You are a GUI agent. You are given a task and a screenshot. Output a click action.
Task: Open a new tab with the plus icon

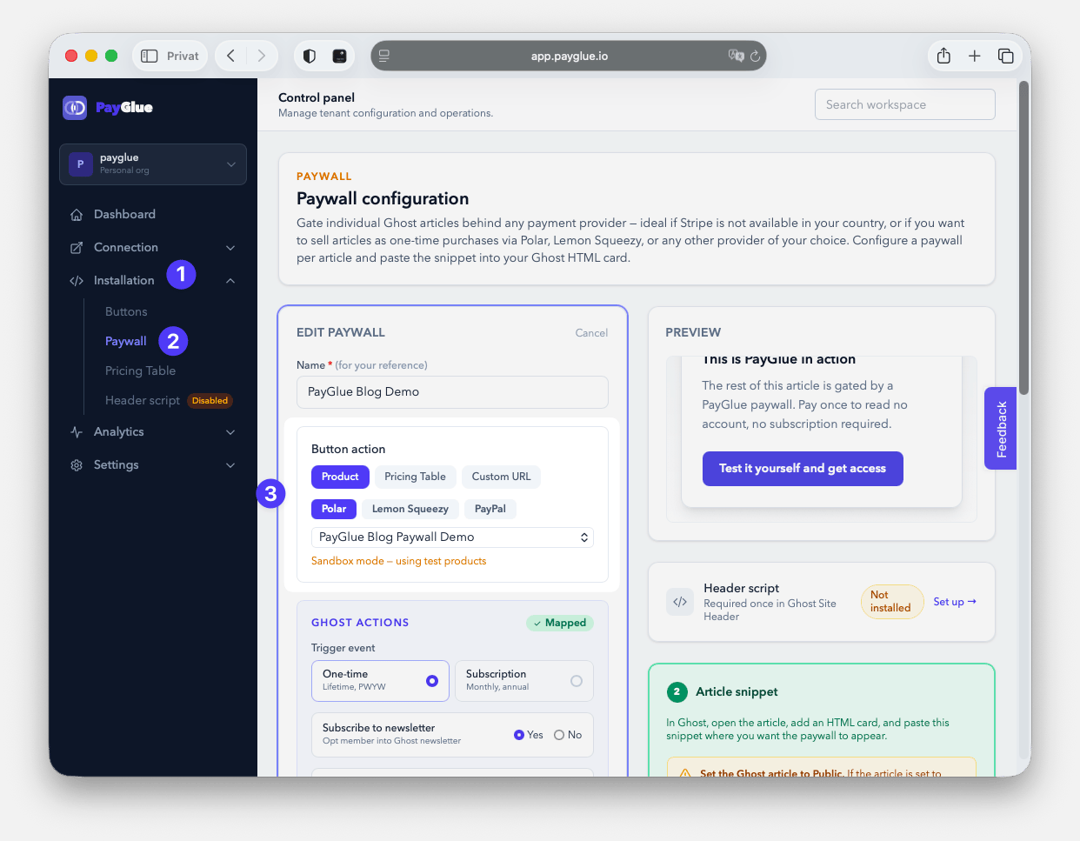tap(975, 56)
